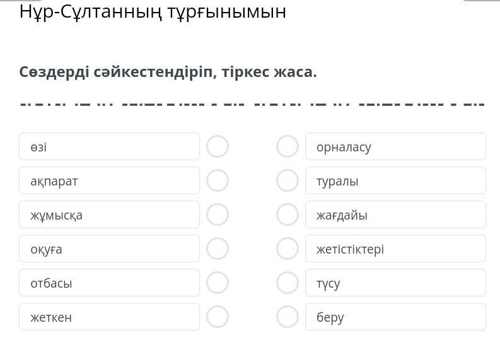Select the connector circle beside жағдайы
The image size is (500, 352).
click(288, 214)
